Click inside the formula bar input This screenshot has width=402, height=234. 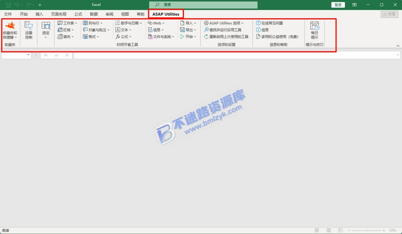pos(234,55)
